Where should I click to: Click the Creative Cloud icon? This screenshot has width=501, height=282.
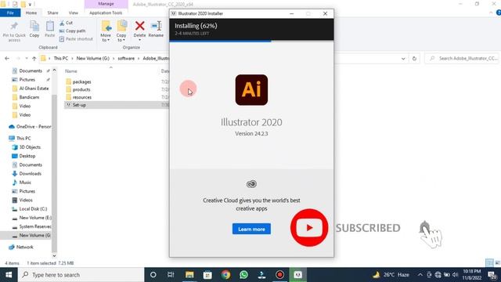251,184
